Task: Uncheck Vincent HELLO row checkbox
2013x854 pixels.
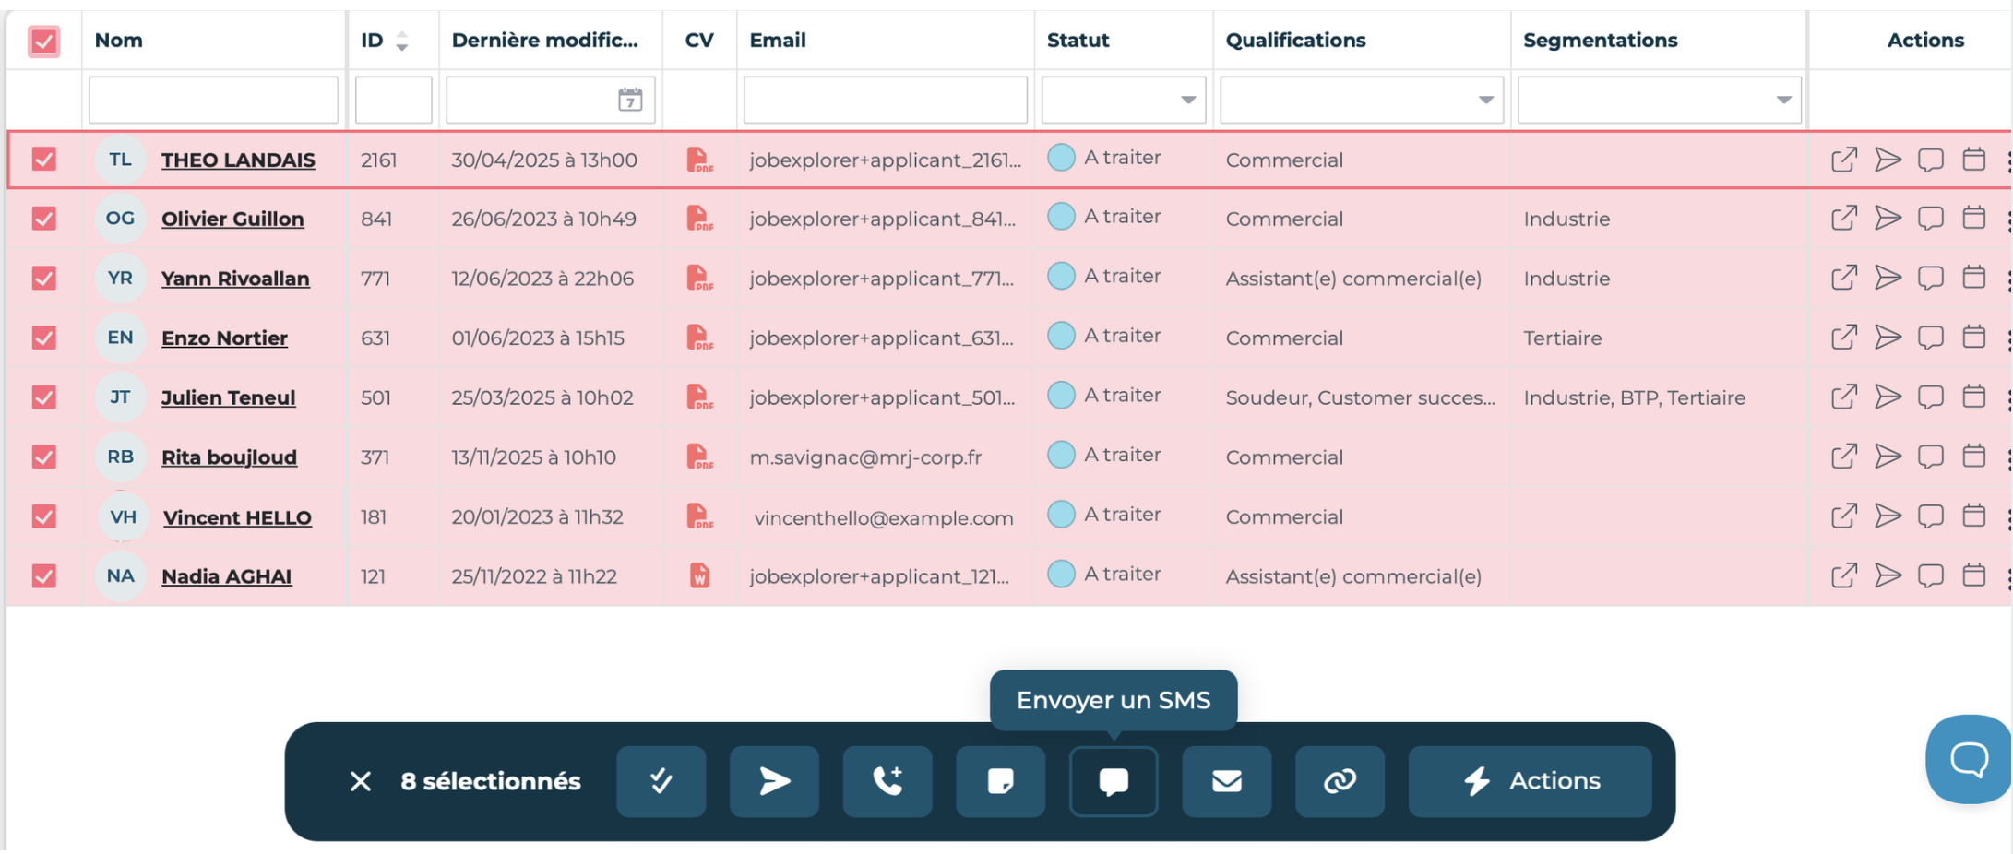Action: click(43, 516)
